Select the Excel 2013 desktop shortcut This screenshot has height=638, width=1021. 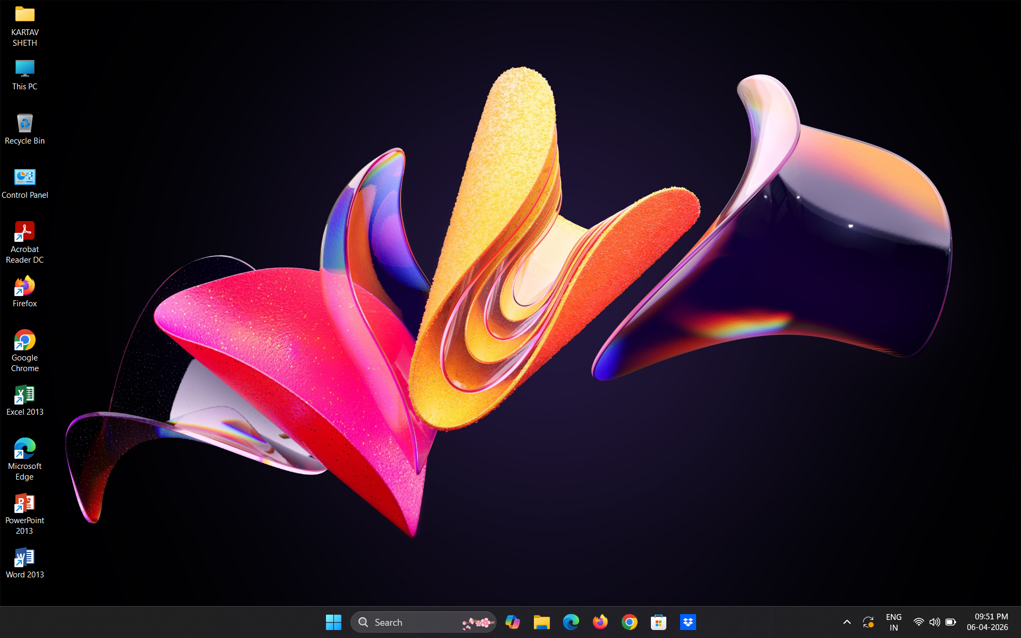coord(24,394)
